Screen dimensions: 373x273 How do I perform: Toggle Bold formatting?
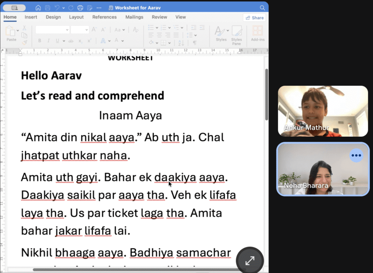pos(39,41)
